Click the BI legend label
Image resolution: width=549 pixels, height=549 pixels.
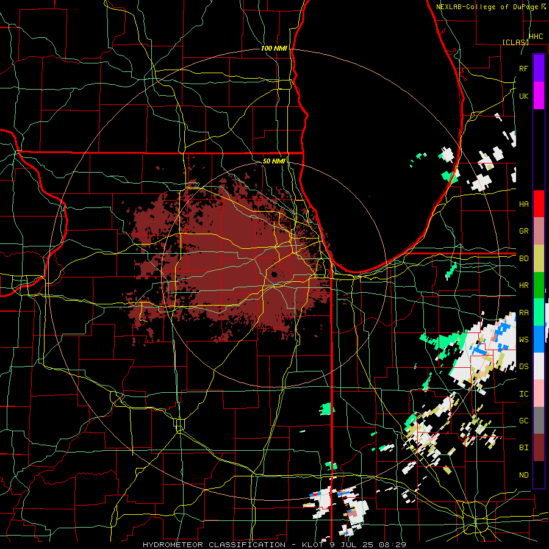(523, 448)
